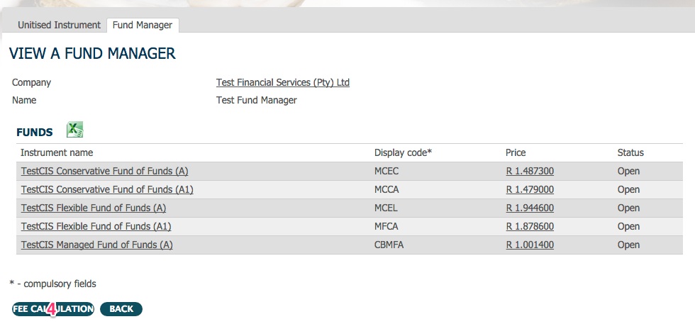This screenshot has height=324, width=695.
Task: Click price R 1.487300 link
Action: click(x=530, y=171)
